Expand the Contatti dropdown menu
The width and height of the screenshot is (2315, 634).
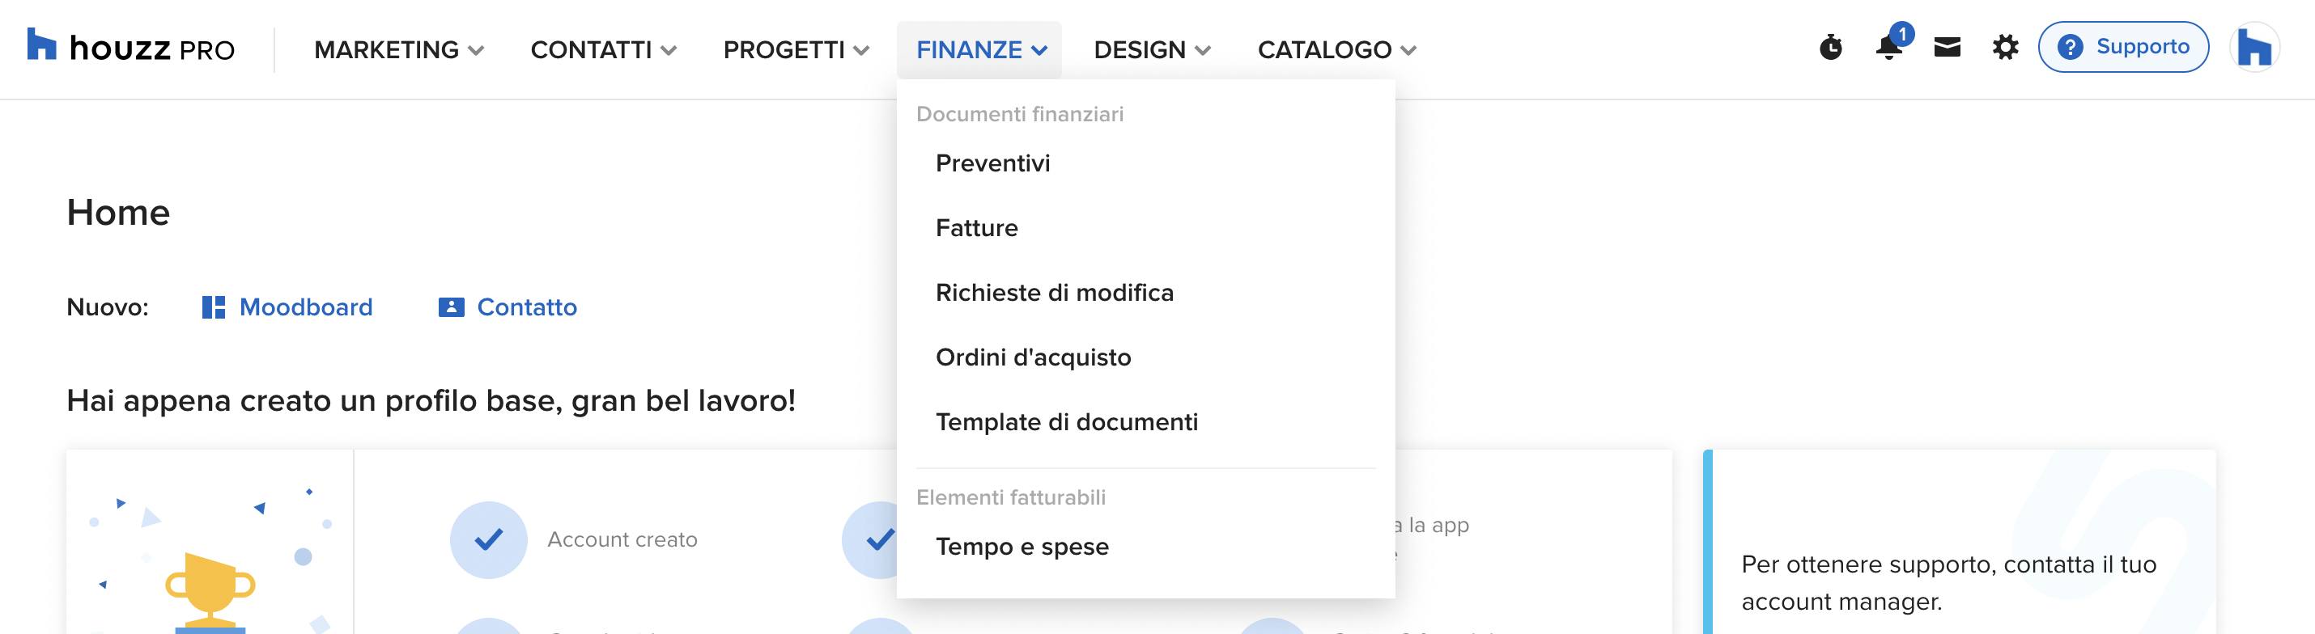pyautogui.click(x=603, y=49)
